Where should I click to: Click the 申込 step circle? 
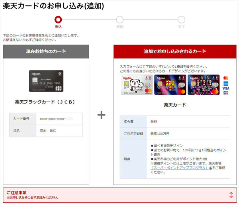pos(58,20)
